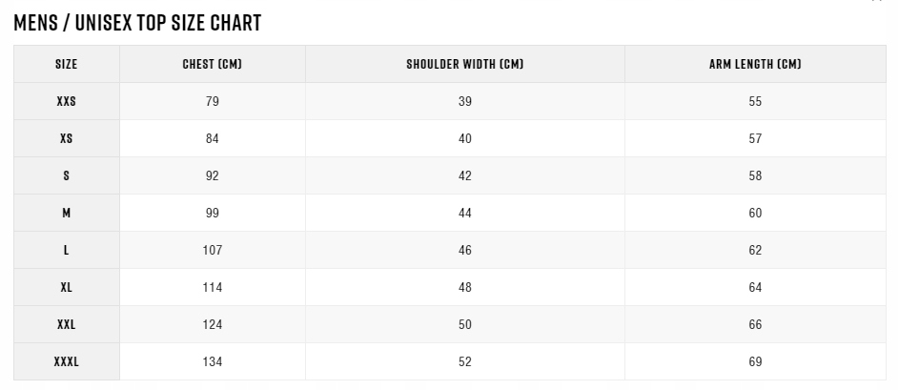Click the chest value 79 for XXS
The image size is (899, 390).
[212, 102]
